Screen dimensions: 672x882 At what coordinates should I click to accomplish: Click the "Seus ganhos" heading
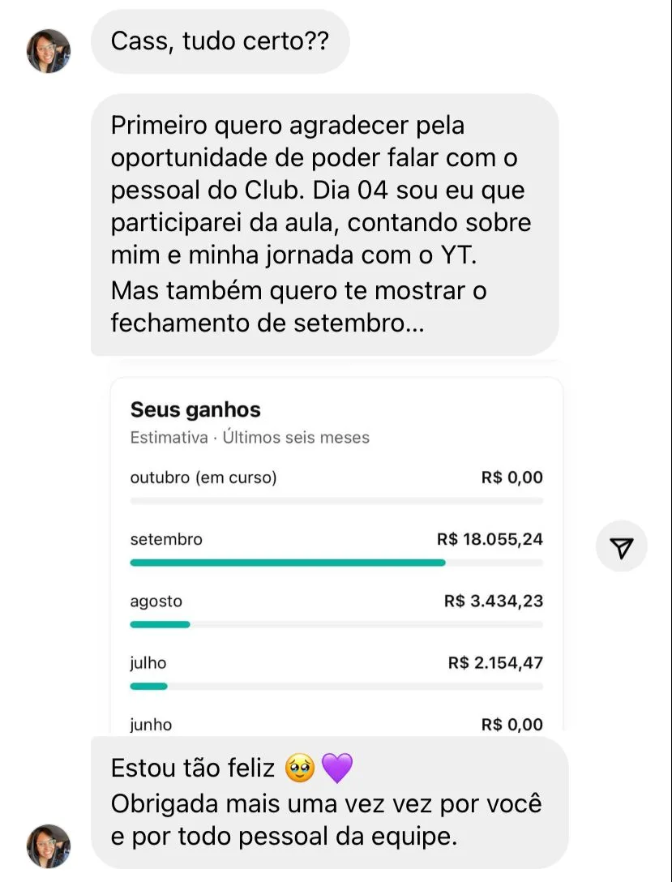point(195,410)
